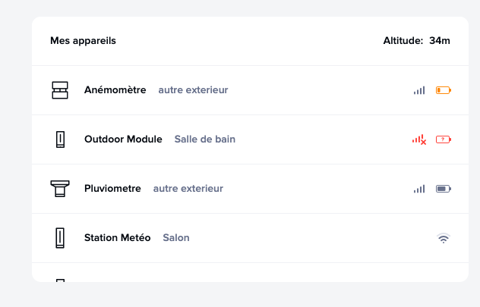Image resolution: width=480 pixels, height=307 pixels.
Task: Click the Outdoor Module red no-signal icon
Action: click(x=419, y=139)
